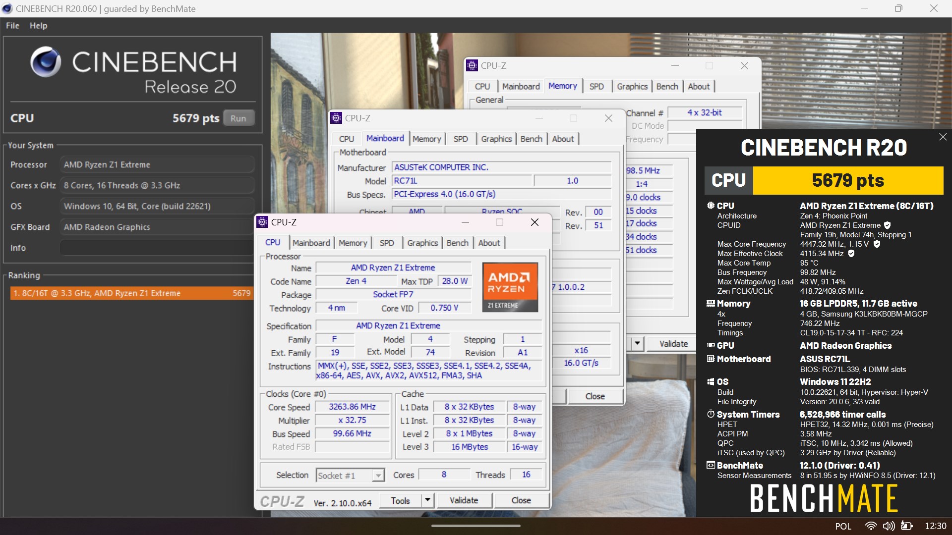The width and height of the screenshot is (952, 535).
Task: Click Close button in Mainboard CPU-Z window
Action: (595, 396)
